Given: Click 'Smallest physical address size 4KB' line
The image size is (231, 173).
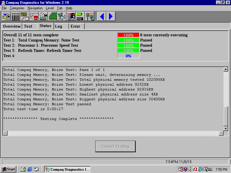Looking at the screenshot, I should point(119,94).
